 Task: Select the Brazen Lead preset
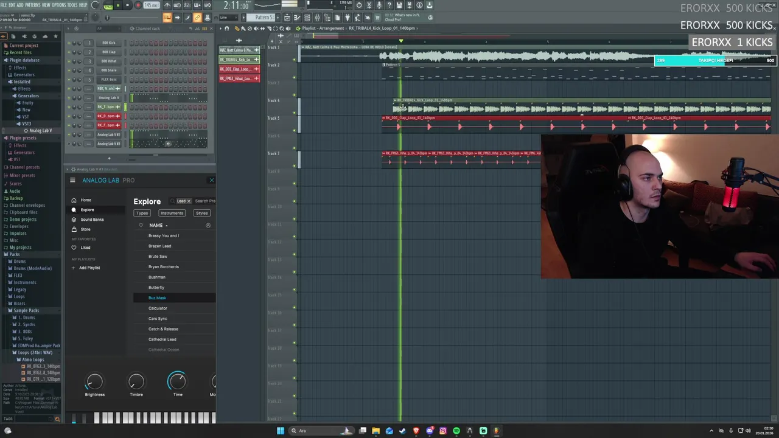tap(159, 246)
